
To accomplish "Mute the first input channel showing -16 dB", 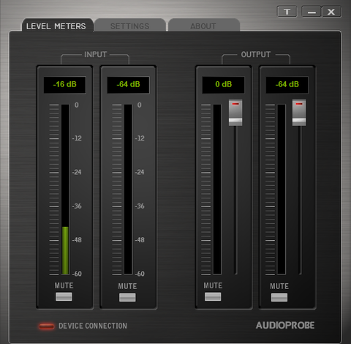I will (x=64, y=296).
